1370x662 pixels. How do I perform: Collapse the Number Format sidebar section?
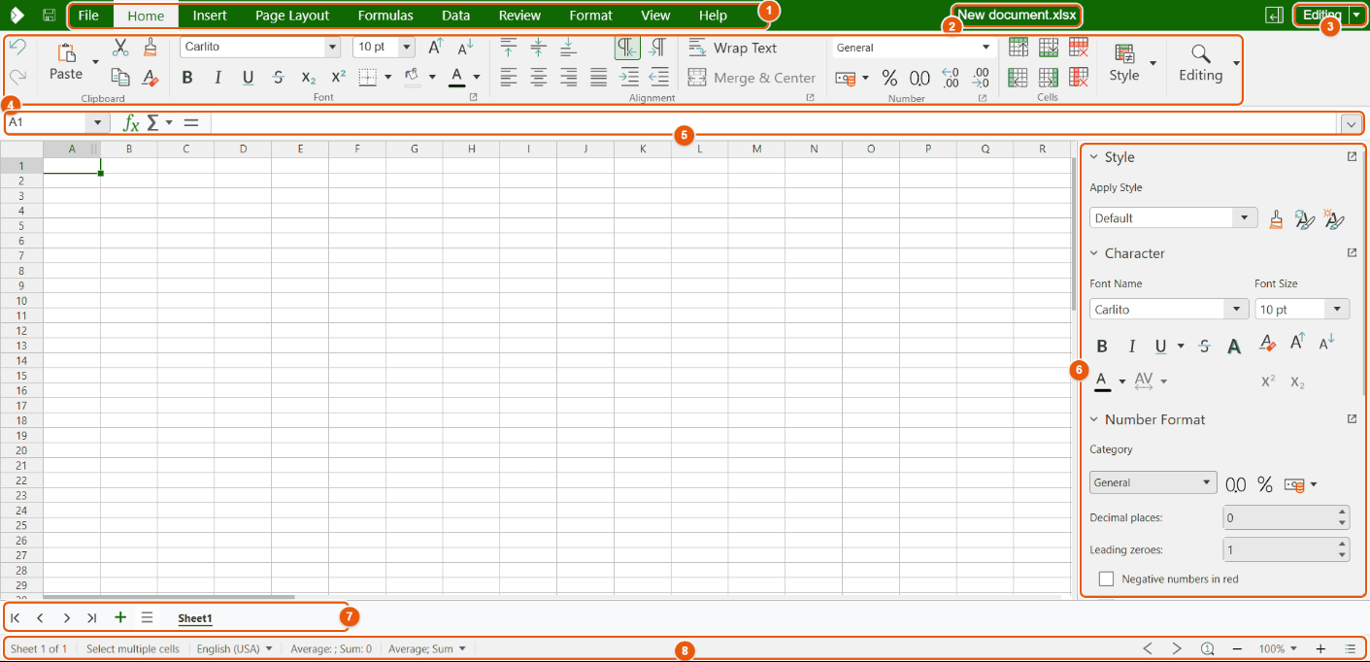coord(1093,419)
